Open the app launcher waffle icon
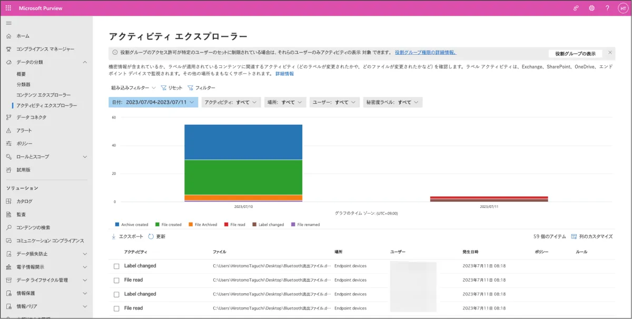The image size is (632, 319). (x=8, y=8)
